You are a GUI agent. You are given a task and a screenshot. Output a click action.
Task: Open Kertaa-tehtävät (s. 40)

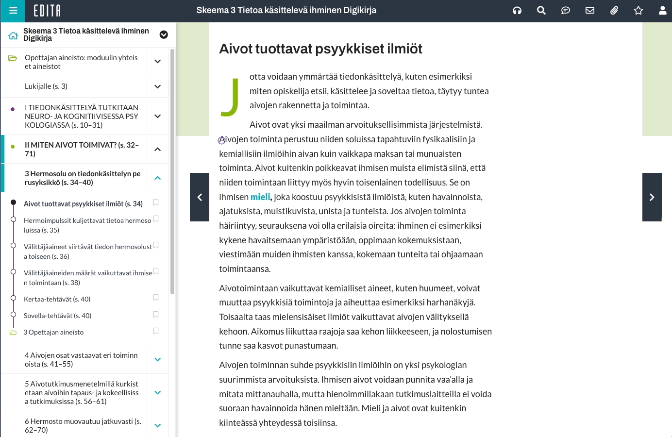pyautogui.click(x=57, y=299)
